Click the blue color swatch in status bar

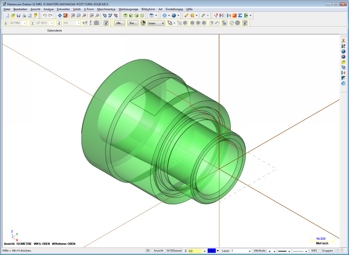[x=212, y=251]
